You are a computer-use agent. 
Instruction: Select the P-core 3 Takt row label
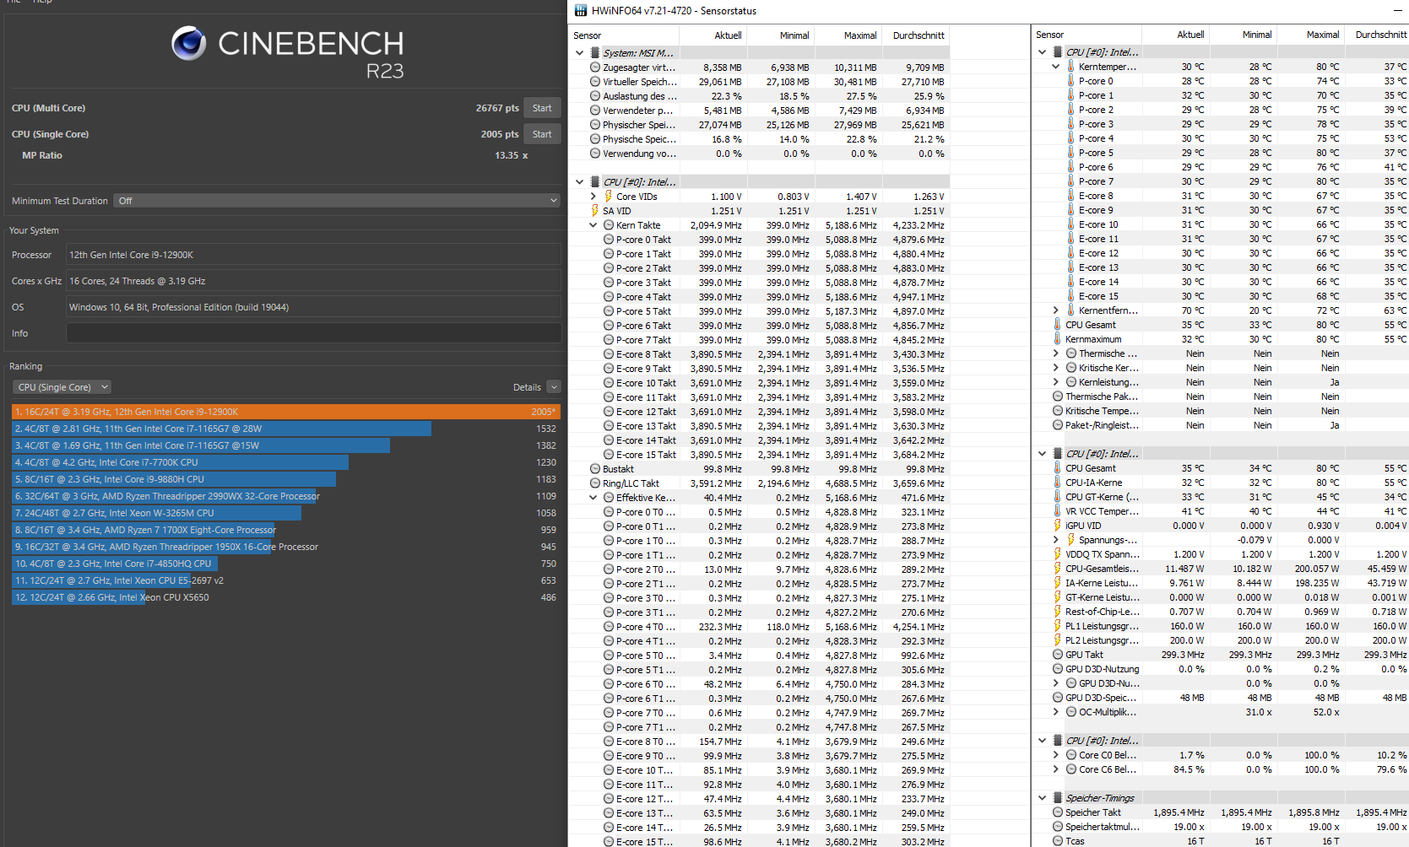[643, 283]
